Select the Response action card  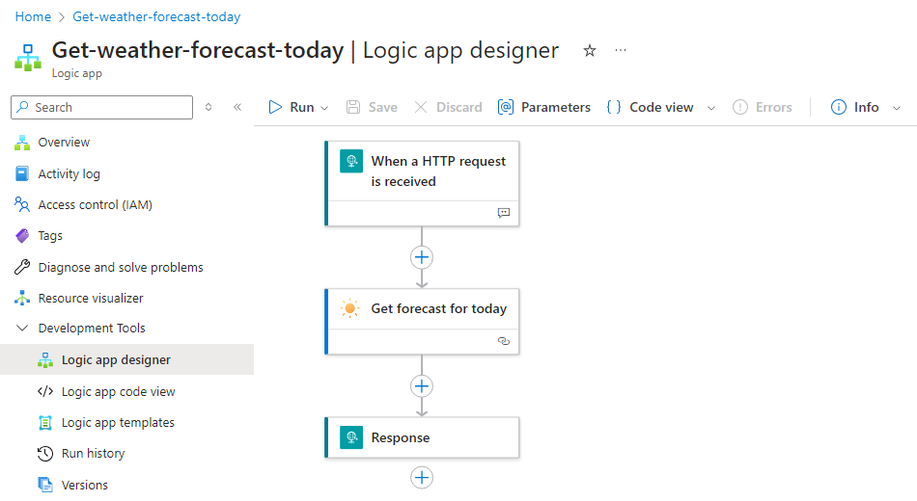[422, 437]
